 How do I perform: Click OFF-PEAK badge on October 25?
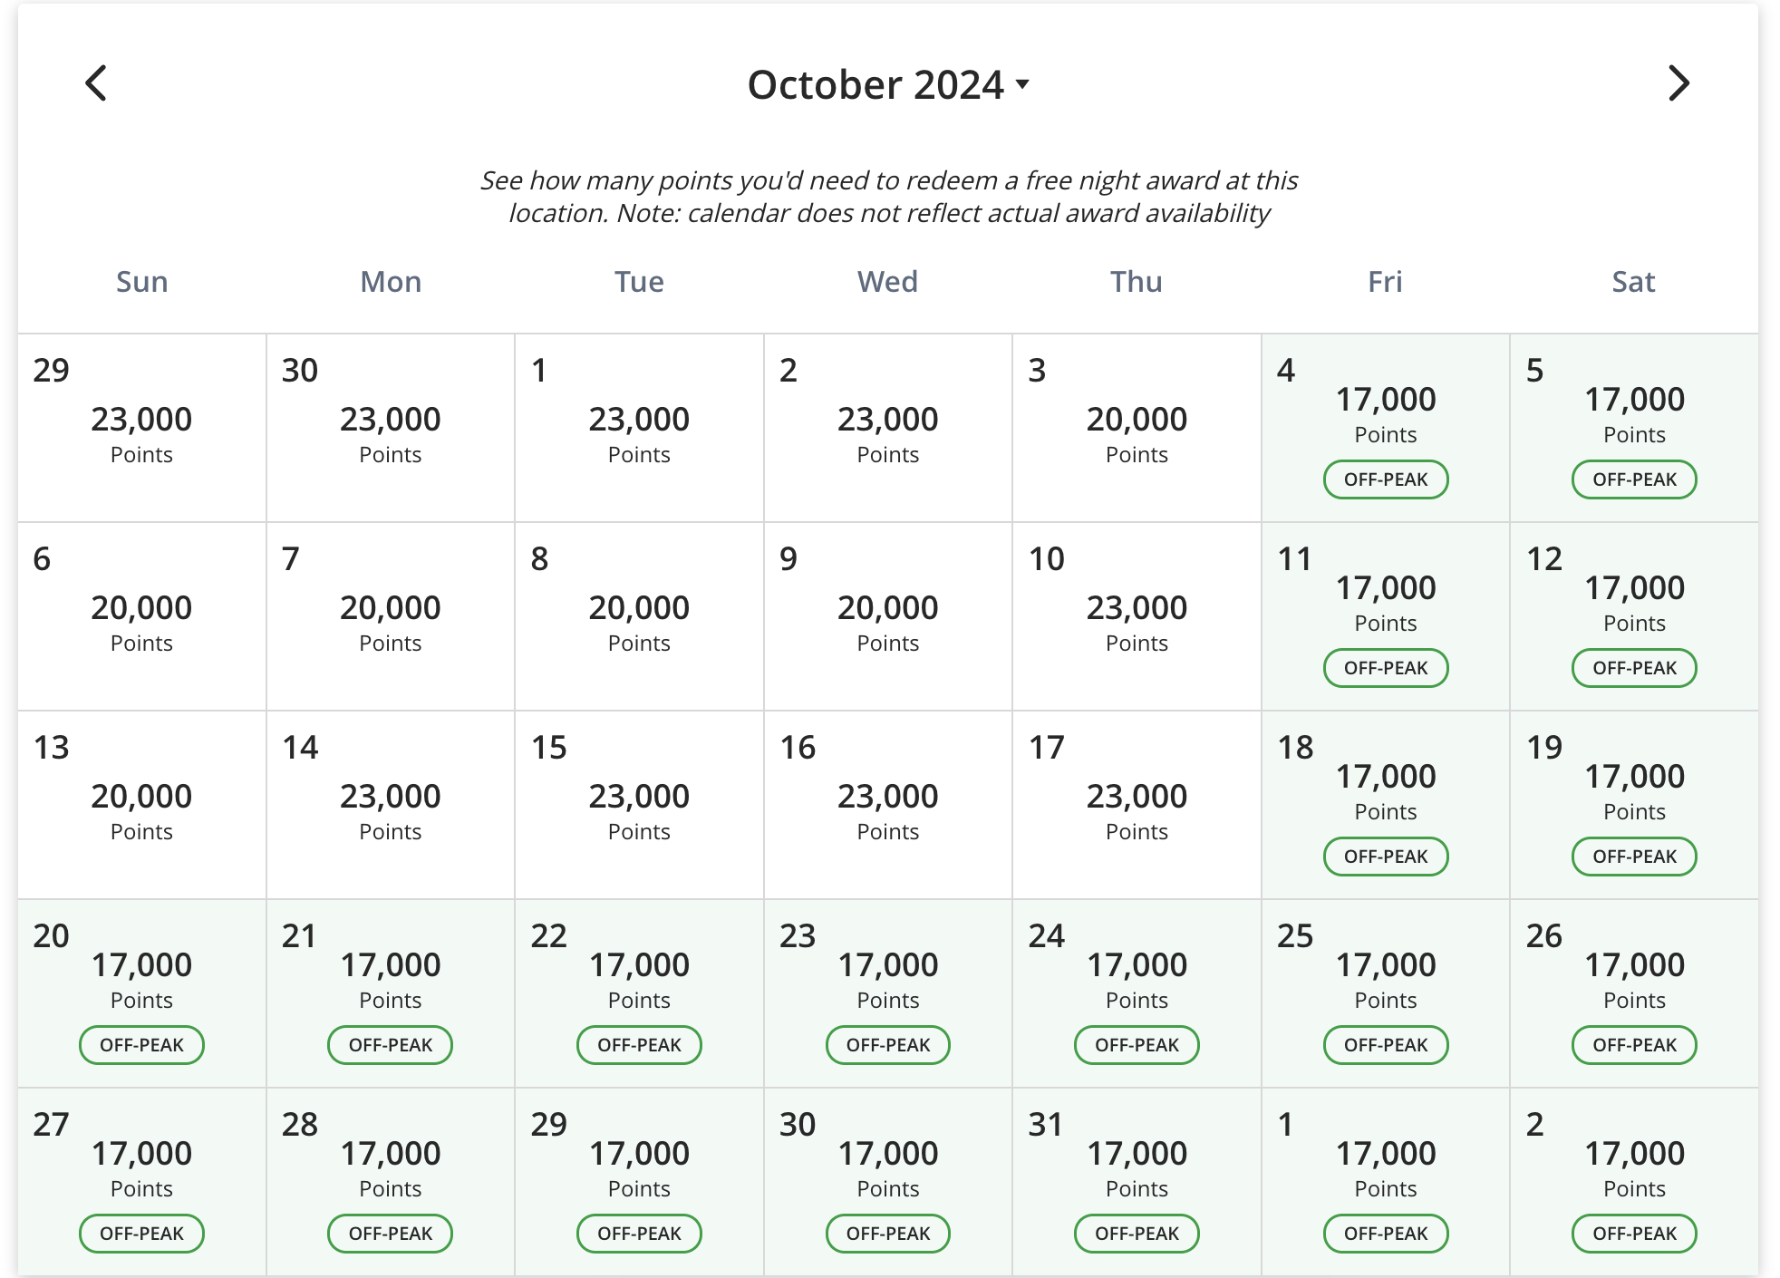click(1386, 1045)
